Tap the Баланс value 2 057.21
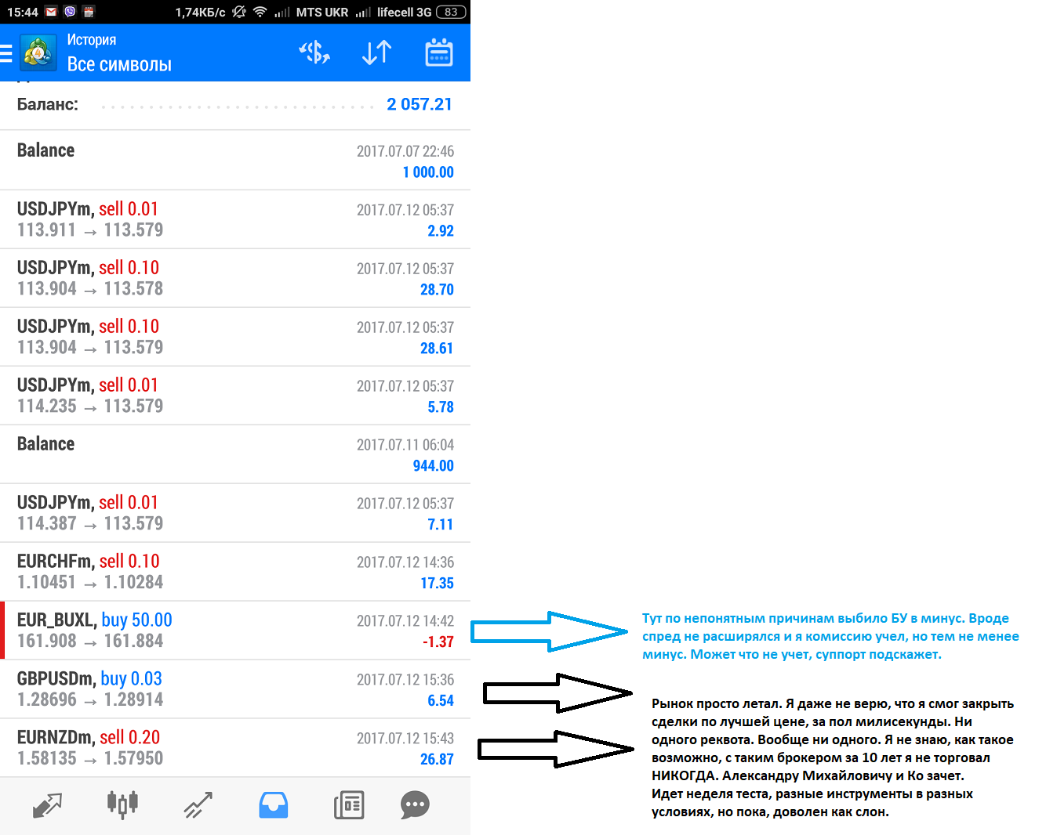This screenshot has width=1057, height=835. (x=420, y=104)
